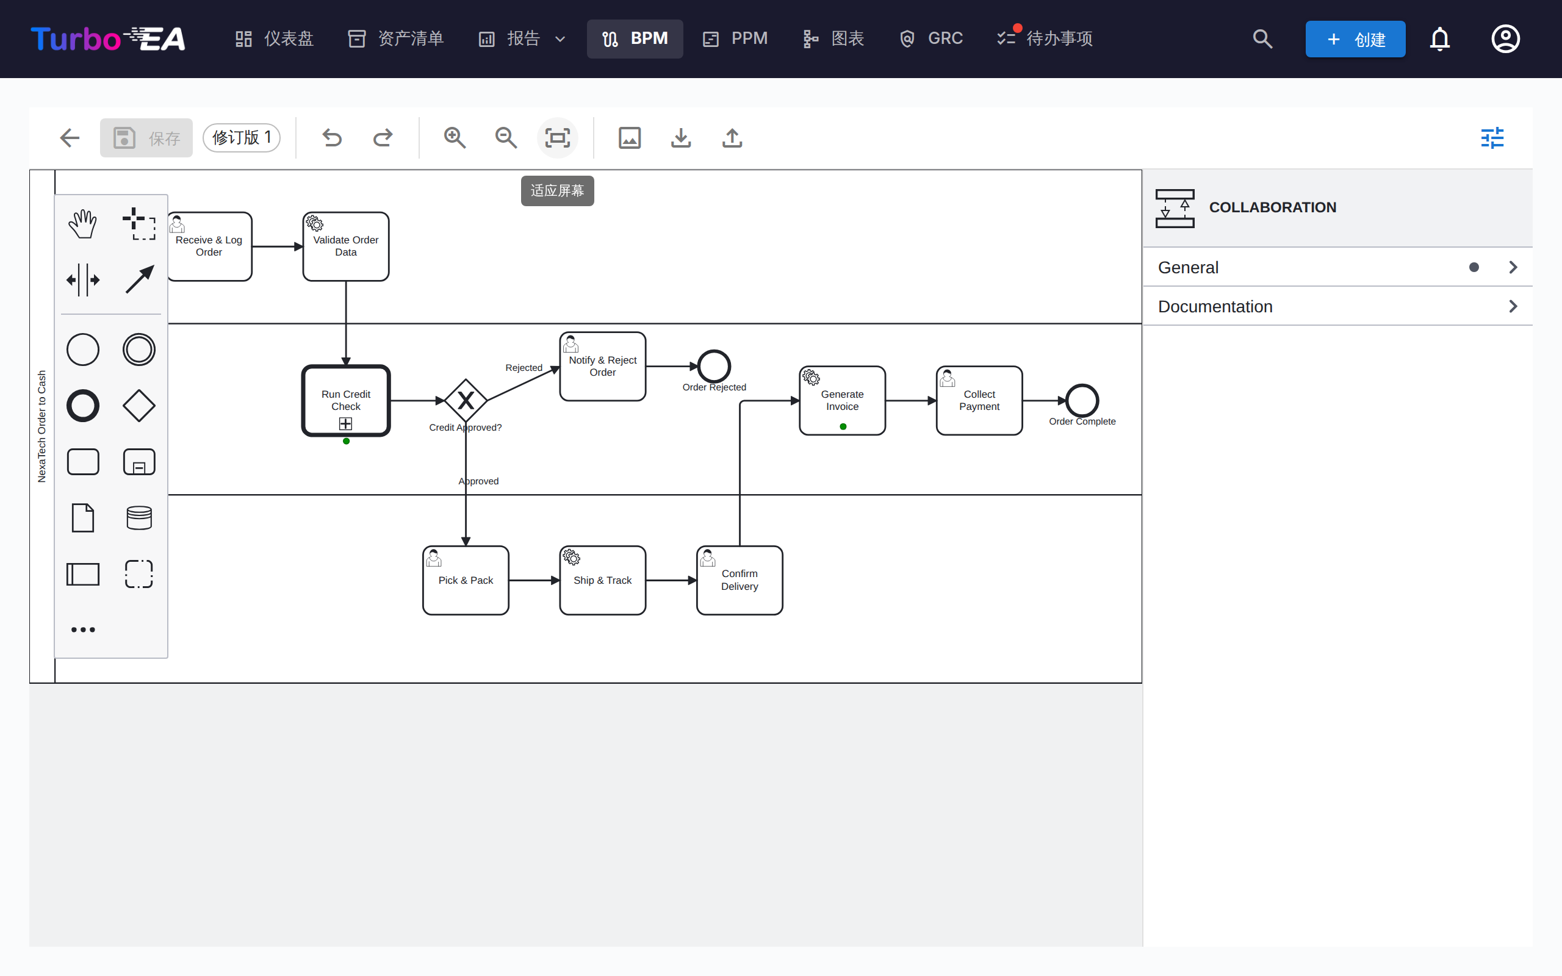Open the notifications bell
The height and width of the screenshot is (976, 1562).
coord(1440,40)
